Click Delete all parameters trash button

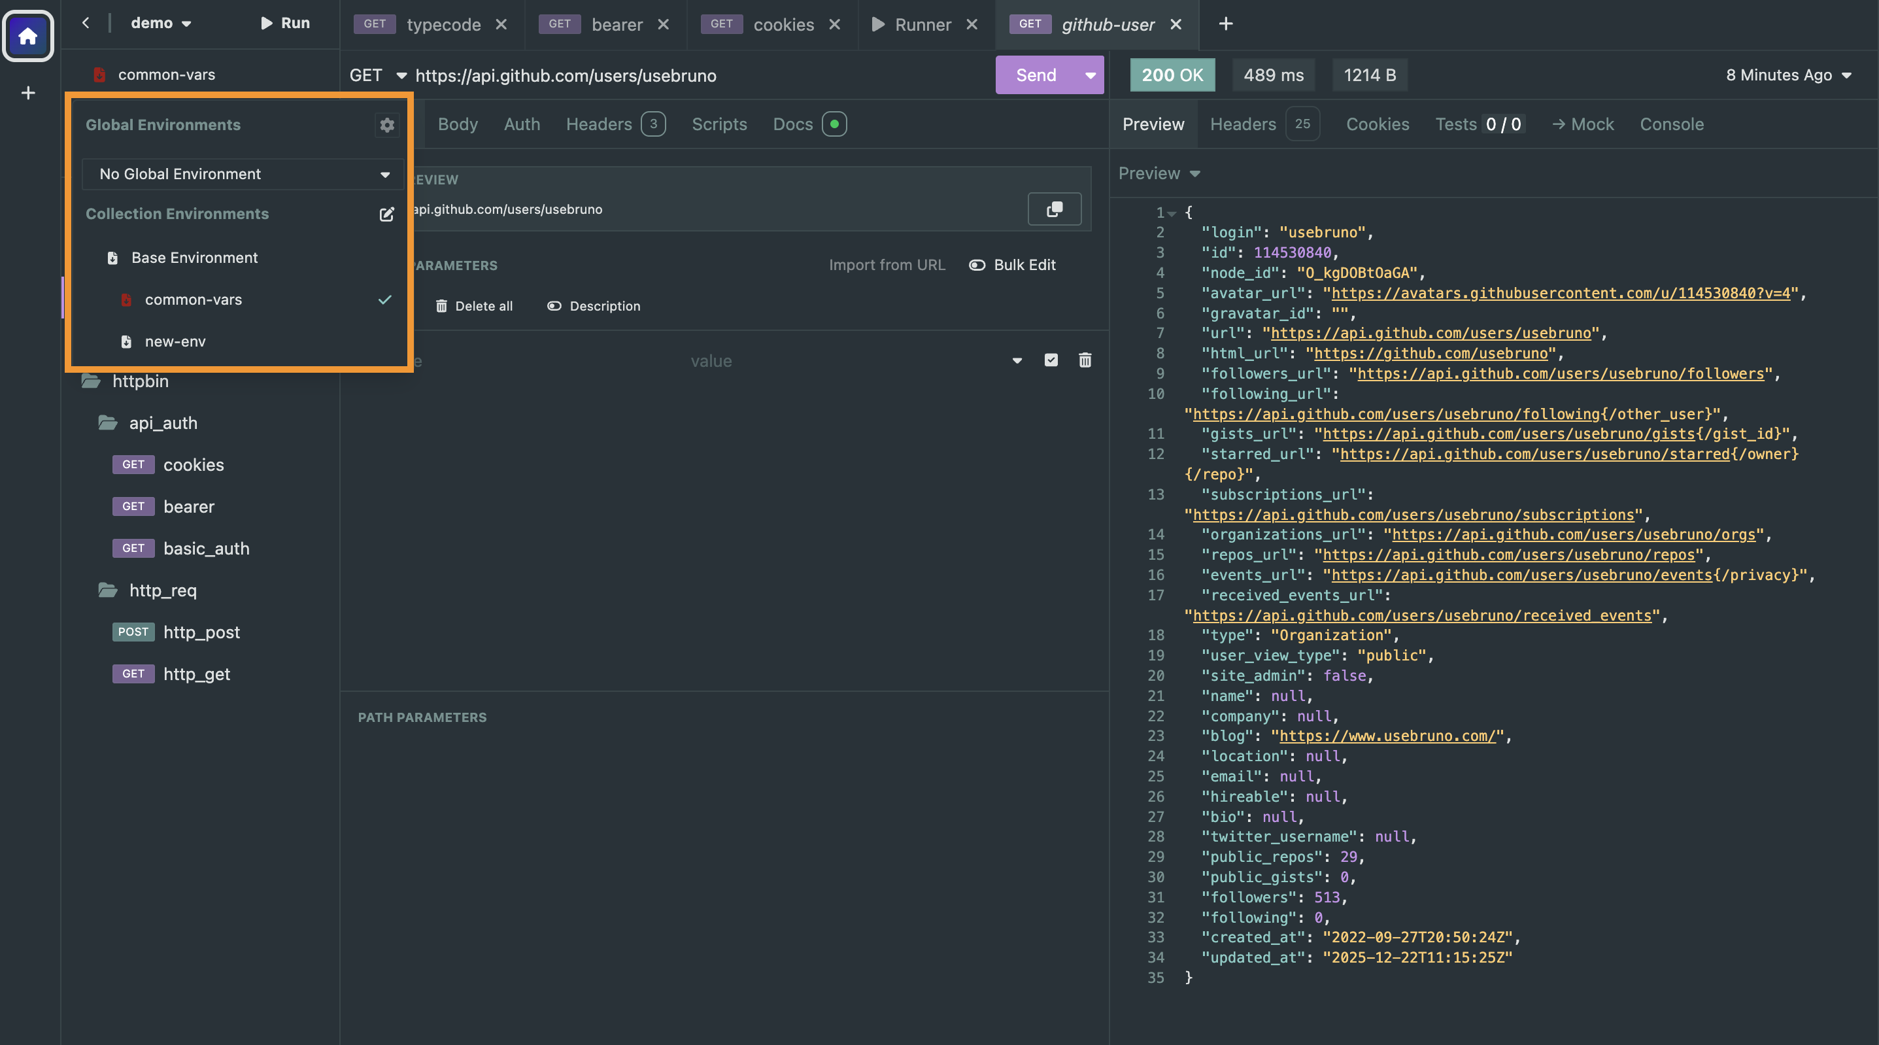click(474, 307)
